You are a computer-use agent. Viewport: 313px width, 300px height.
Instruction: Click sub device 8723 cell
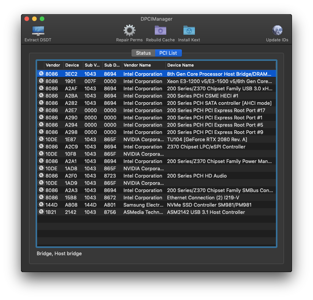110,176
